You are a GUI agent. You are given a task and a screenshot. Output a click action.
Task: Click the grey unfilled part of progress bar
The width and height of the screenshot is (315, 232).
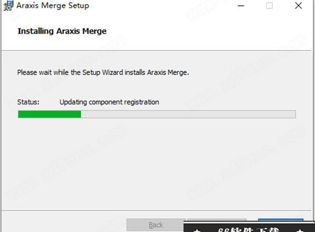tap(188, 114)
